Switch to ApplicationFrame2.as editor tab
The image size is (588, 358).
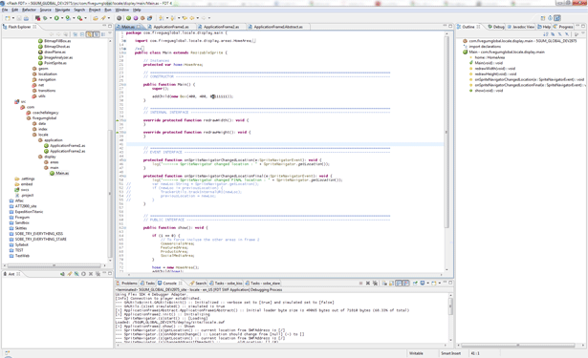[221, 27]
